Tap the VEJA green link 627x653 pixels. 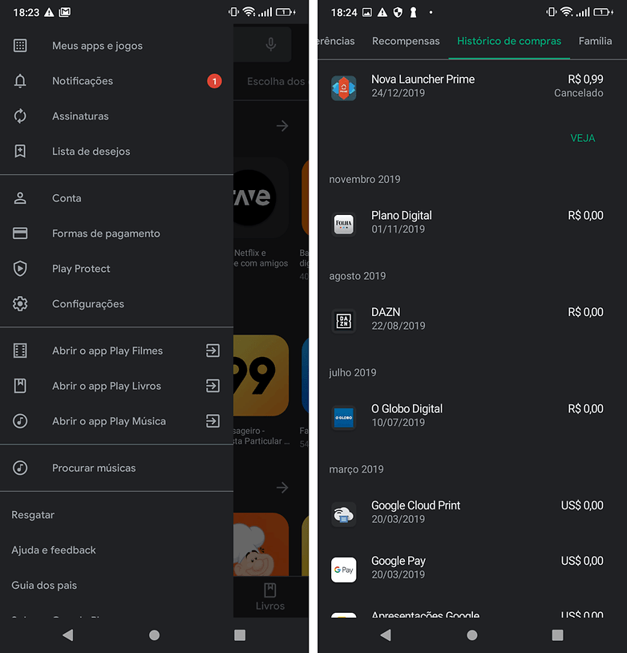[x=583, y=138]
